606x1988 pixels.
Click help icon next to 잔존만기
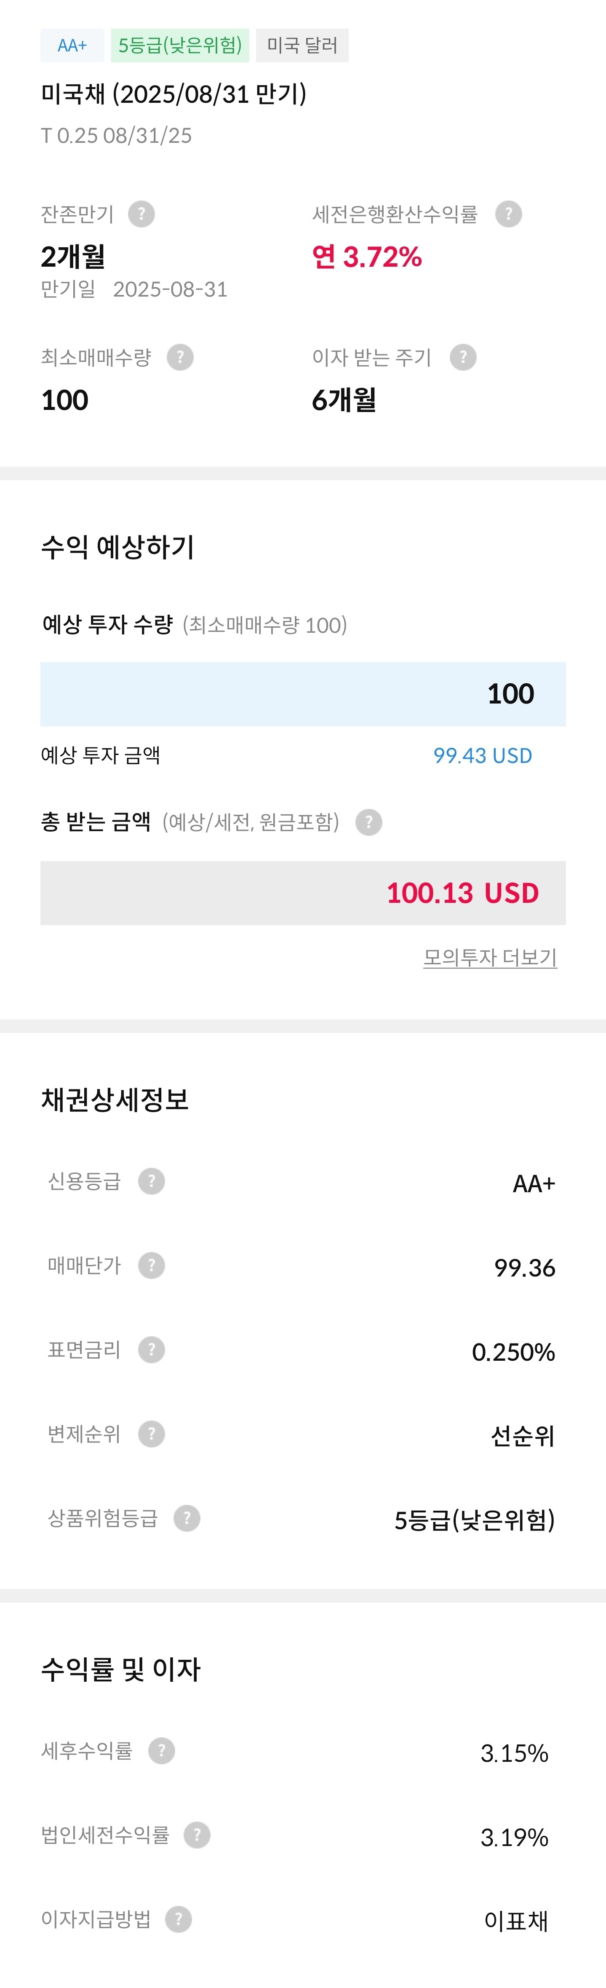pos(141,214)
